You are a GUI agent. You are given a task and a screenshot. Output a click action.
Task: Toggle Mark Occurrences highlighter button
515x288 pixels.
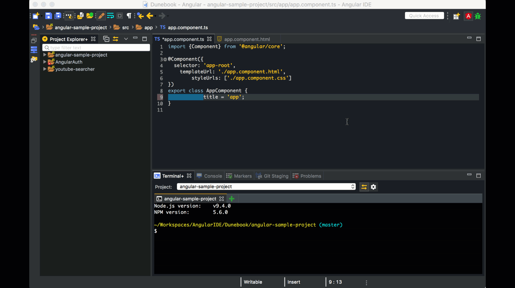pyautogui.click(x=101, y=16)
